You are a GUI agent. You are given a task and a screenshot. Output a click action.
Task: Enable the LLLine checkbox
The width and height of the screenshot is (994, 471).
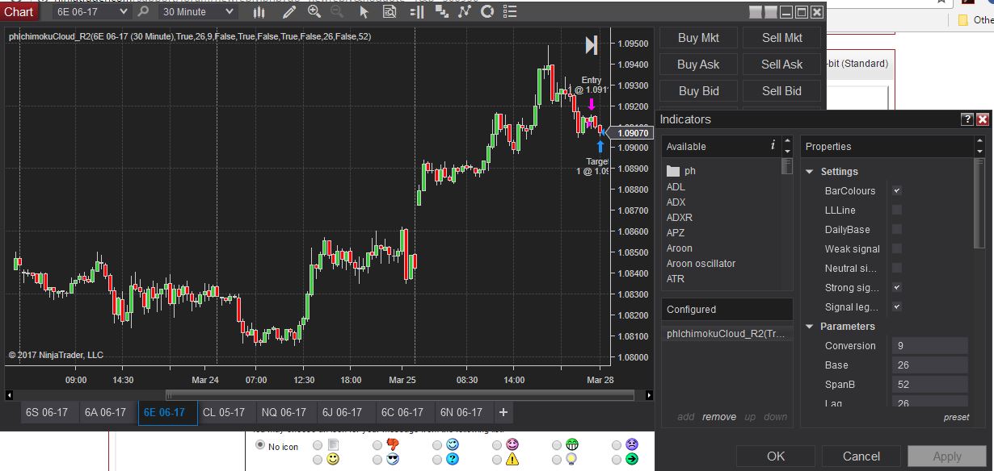[896, 210]
